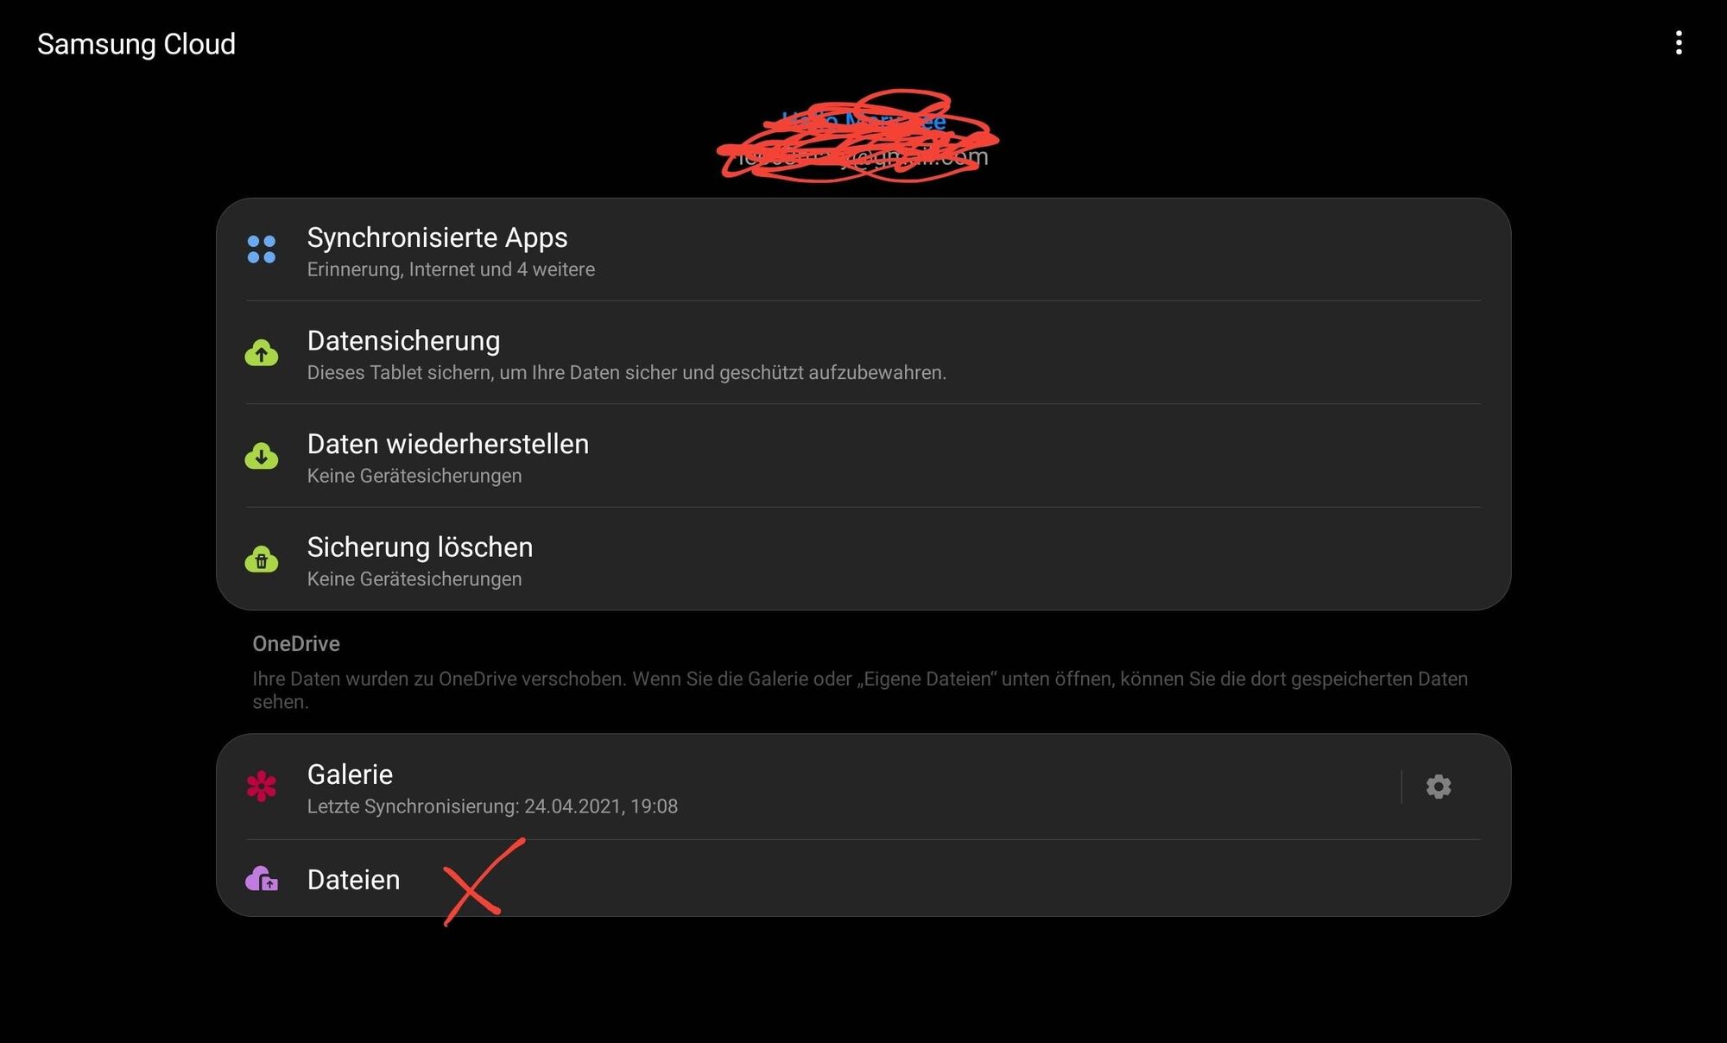
Task: Open Dateien in OneDrive section
Action: tap(863, 879)
